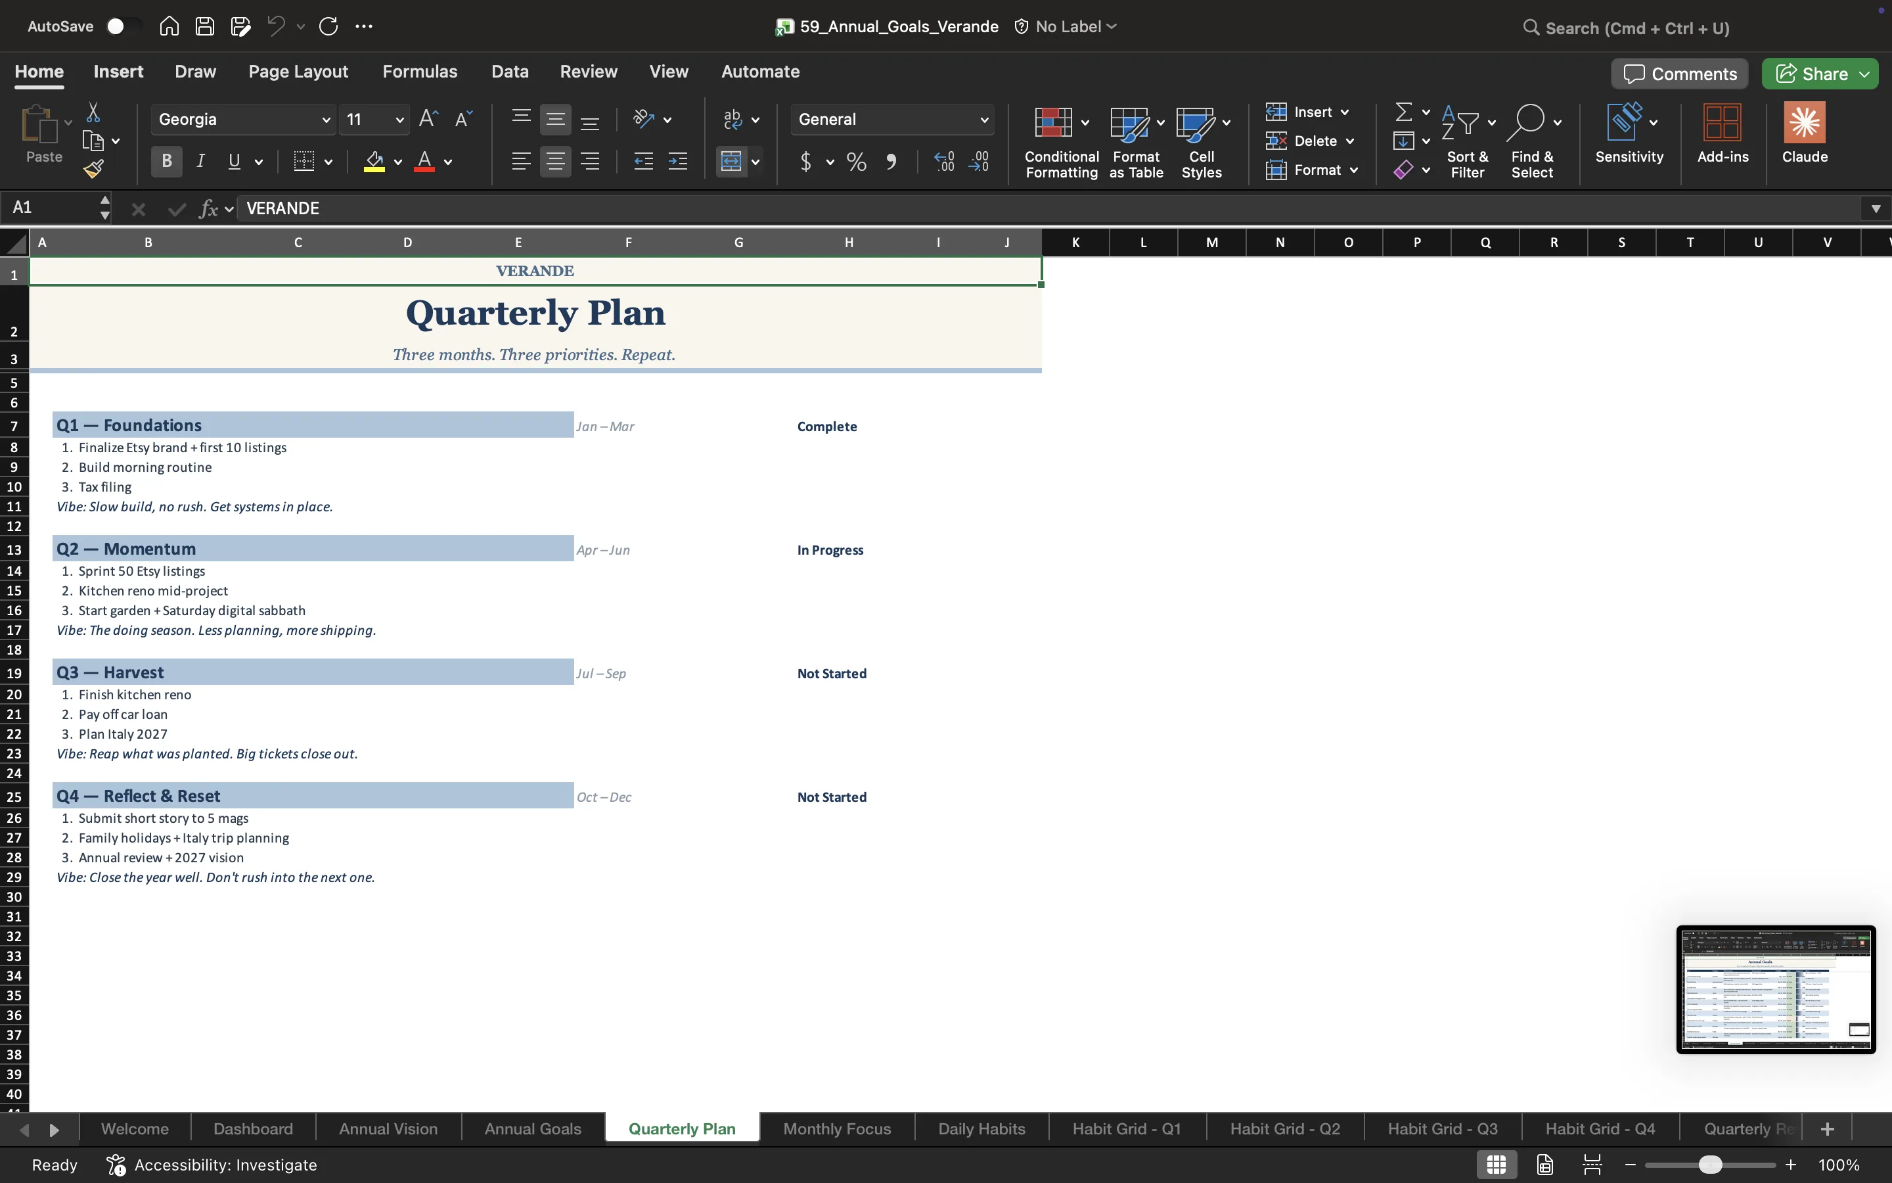
Task: Expand the Format cells dropdown
Action: 1354,170
